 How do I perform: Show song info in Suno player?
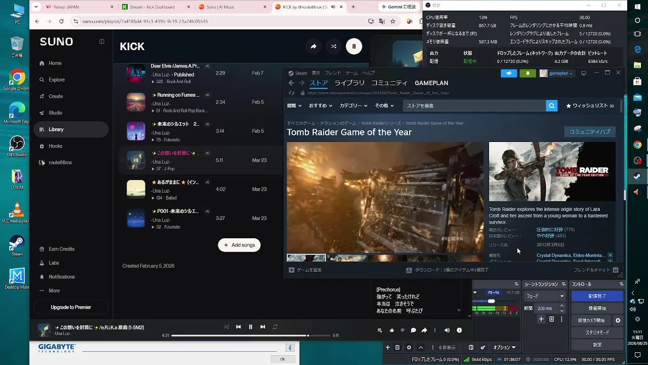pos(459,331)
